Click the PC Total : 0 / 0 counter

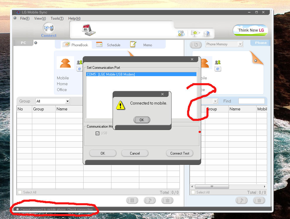pyautogui.click(x=169, y=192)
